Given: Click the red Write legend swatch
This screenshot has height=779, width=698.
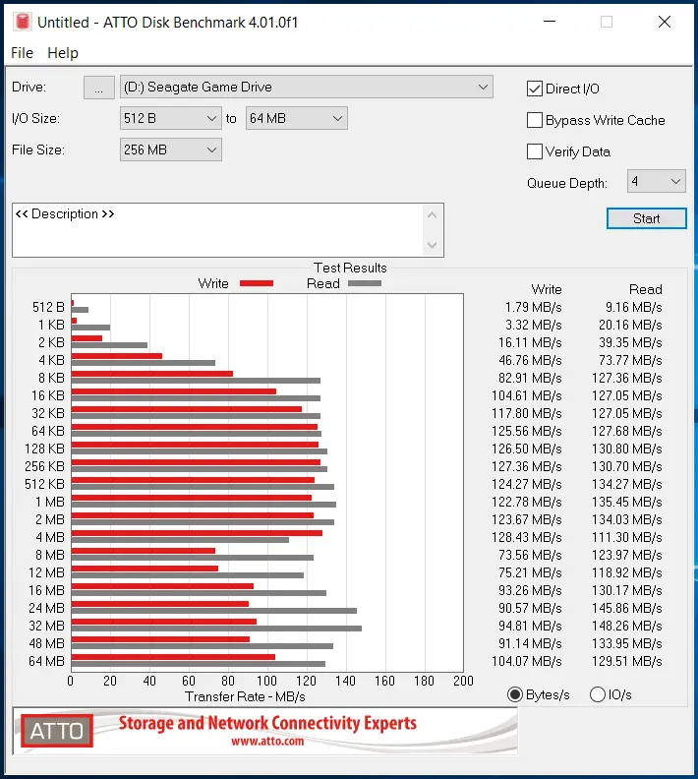Looking at the screenshot, I should [x=257, y=283].
